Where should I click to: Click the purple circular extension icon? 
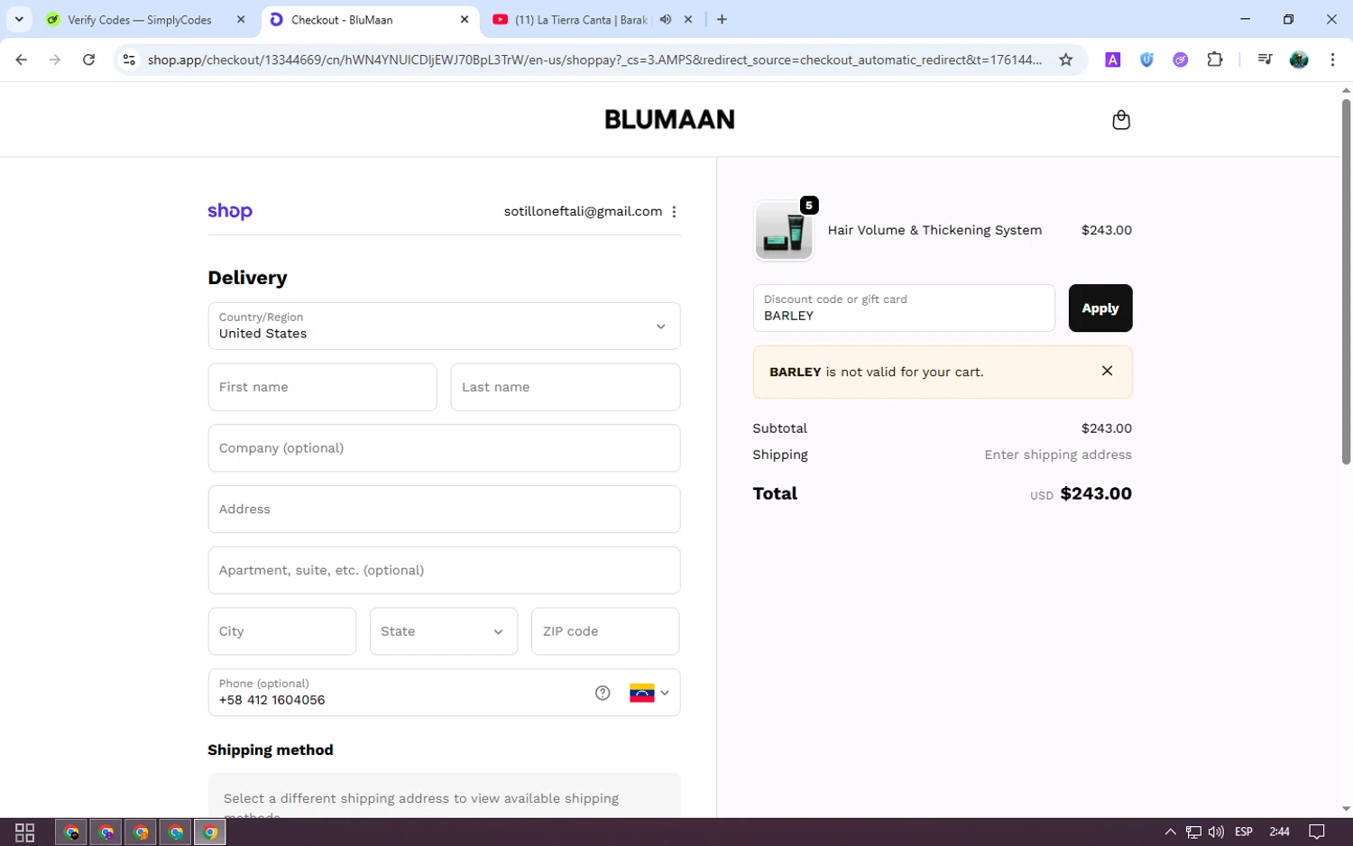coord(1180,60)
